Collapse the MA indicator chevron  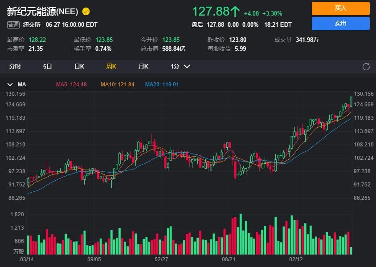pyautogui.click(x=10, y=85)
